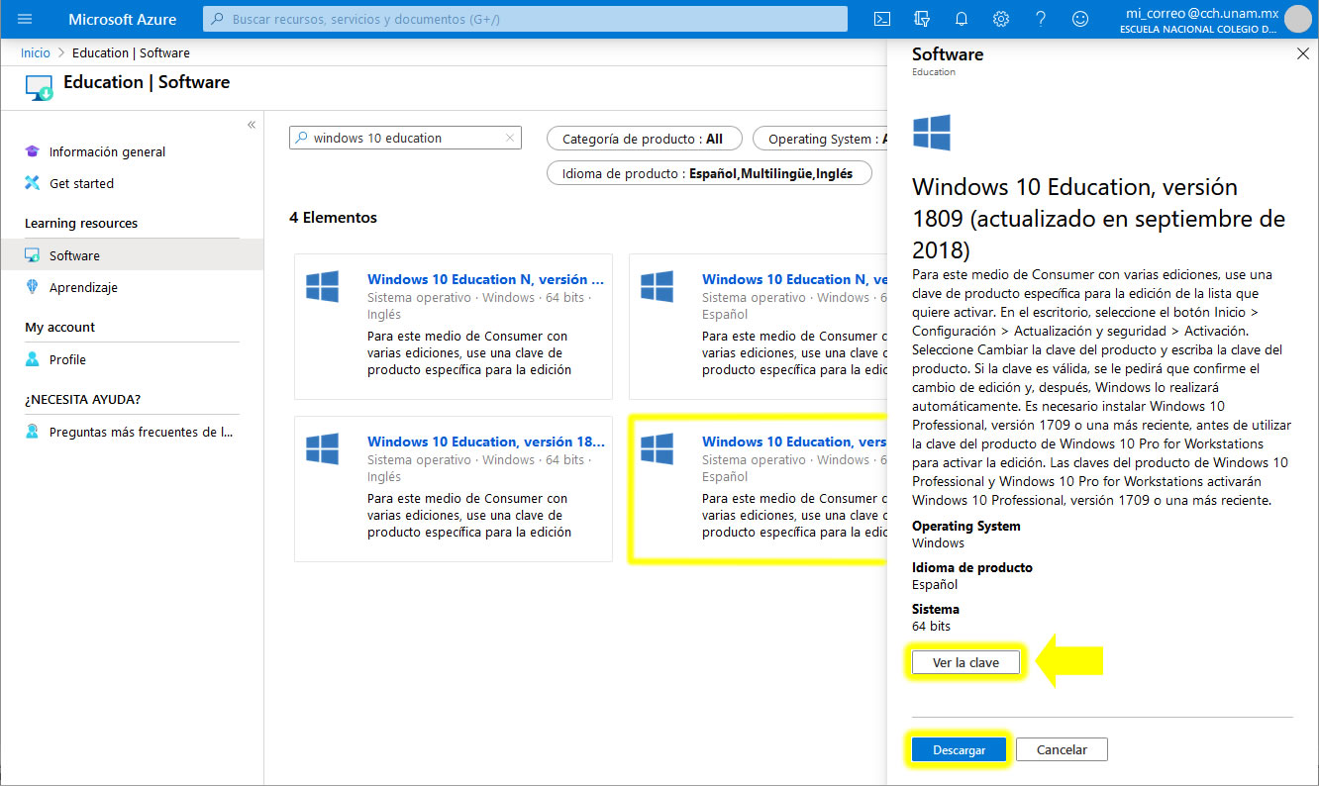This screenshot has height=786, width=1319.
Task: Open Cloud Shell from the top bar
Action: pyautogui.click(x=882, y=19)
